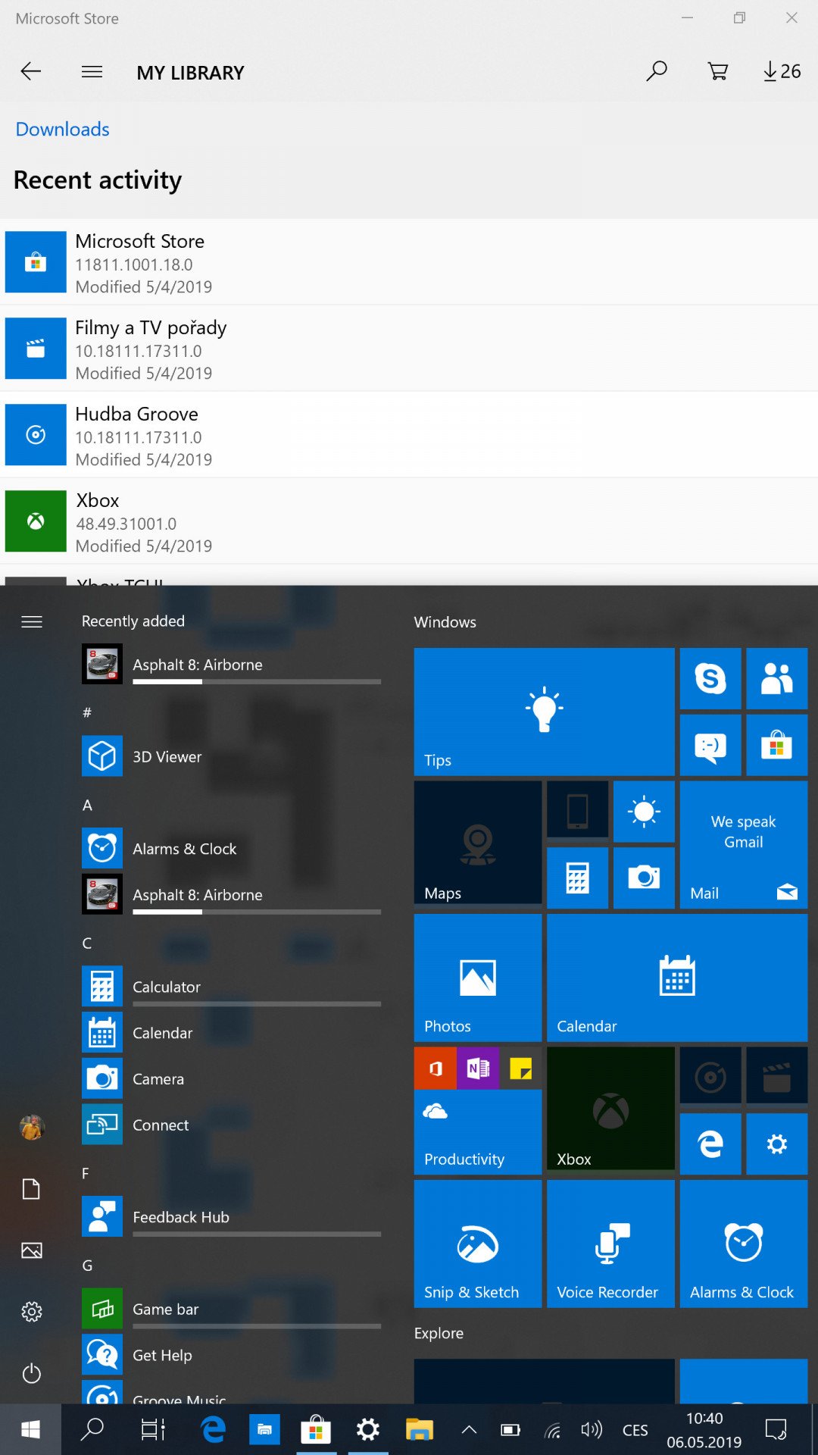The width and height of the screenshot is (818, 1455).
Task: Launch 3D Viewer from app list
Action: pyautogui.click(x=231, y=756)
